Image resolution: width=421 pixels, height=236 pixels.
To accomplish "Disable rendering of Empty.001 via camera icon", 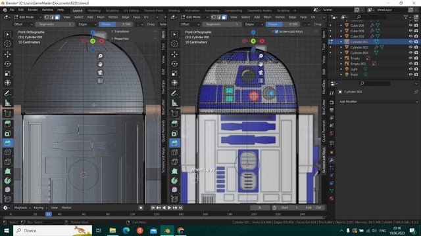I will tap(416, 64).
